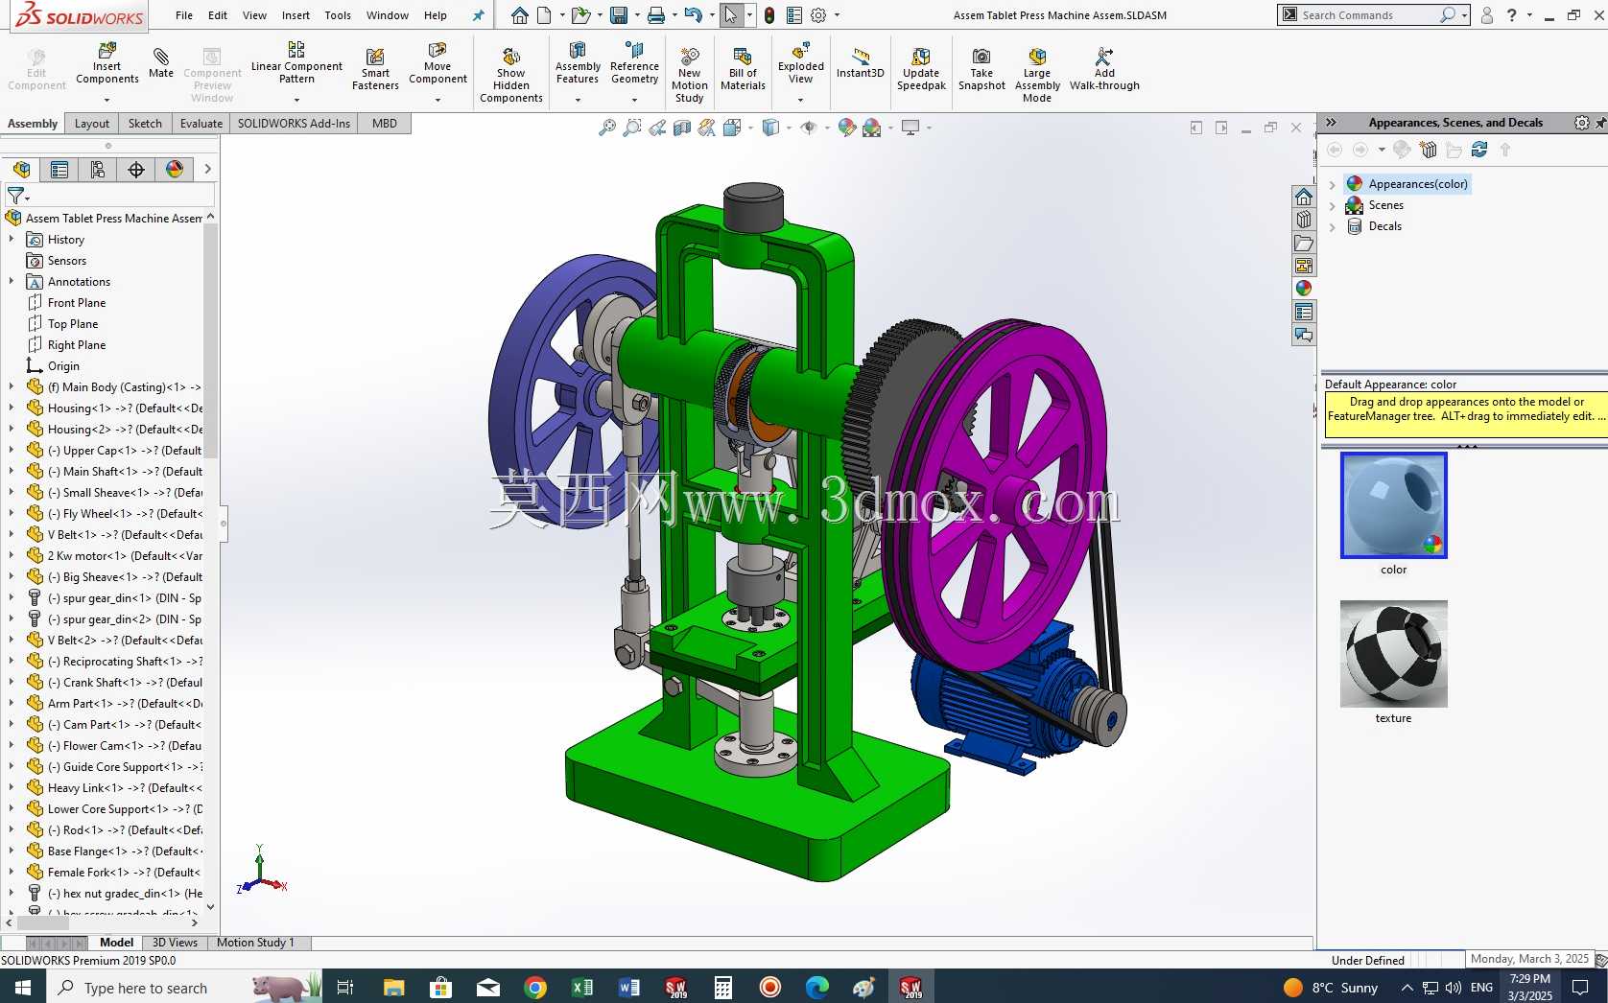
Task: Open SOLIDWORKS Resources home task pane icon
Action: click(x=1303, y=197)
